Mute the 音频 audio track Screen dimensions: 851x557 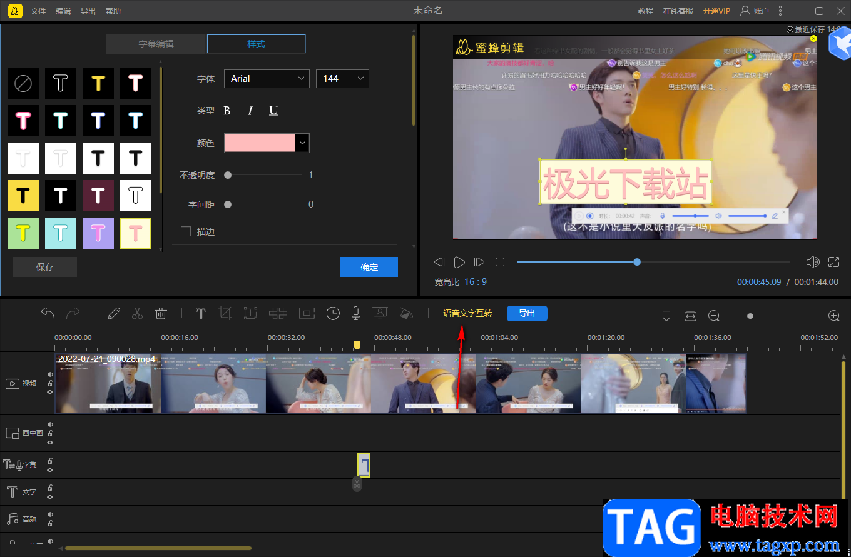(50, 514)
